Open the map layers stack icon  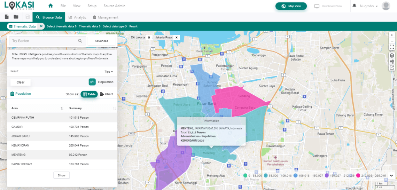[x=392, y=55]
